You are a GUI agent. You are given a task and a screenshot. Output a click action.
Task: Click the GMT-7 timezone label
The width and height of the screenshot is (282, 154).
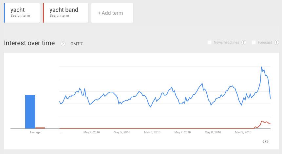[76, 44]
